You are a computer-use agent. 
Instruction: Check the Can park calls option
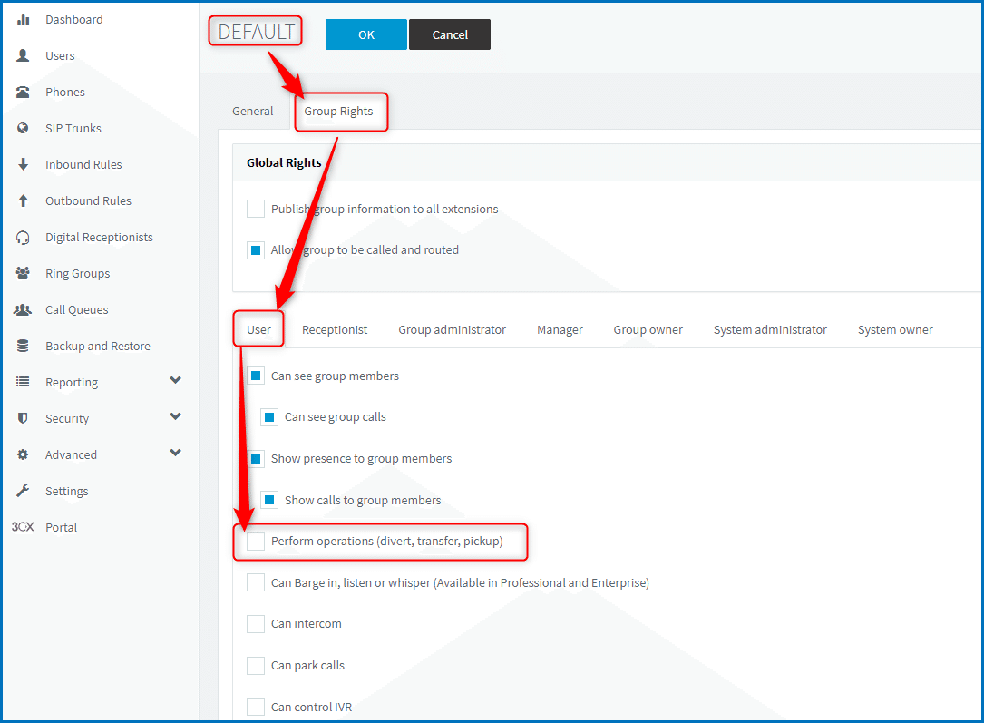tap(256, 665)
